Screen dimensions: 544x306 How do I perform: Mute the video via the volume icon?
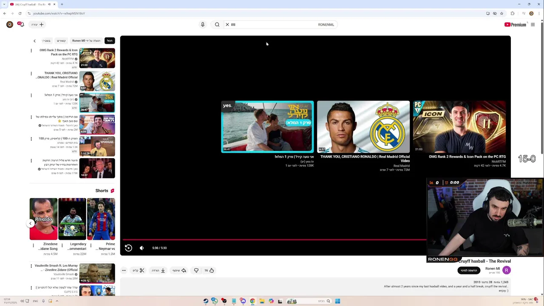[142, 248]
